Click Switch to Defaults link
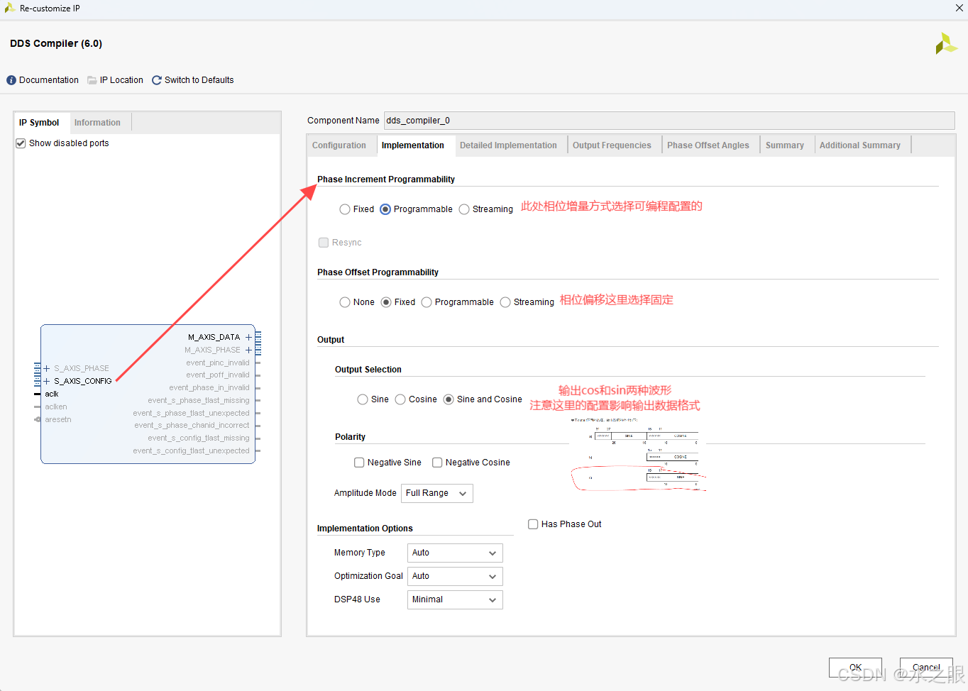Image resolution: width=968 pixels, height=691 pixels. click(199, 80)
